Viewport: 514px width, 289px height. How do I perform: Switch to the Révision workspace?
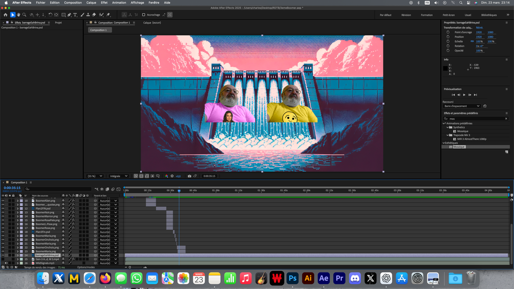click(406, 15)
